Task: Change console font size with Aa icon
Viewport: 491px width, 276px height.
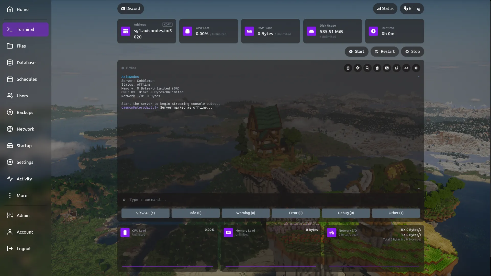Action: pyautogui.click(x=406, y=68)
